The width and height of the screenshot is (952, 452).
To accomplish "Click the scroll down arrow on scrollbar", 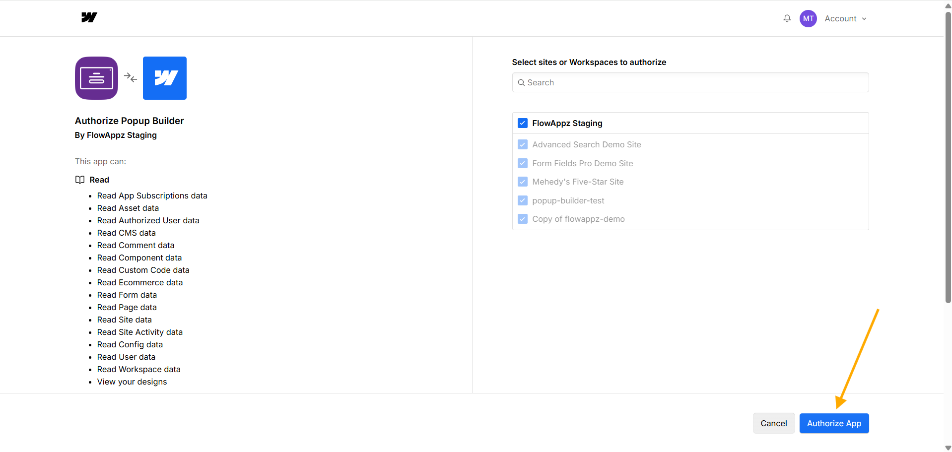I will [x=948, y=448].
